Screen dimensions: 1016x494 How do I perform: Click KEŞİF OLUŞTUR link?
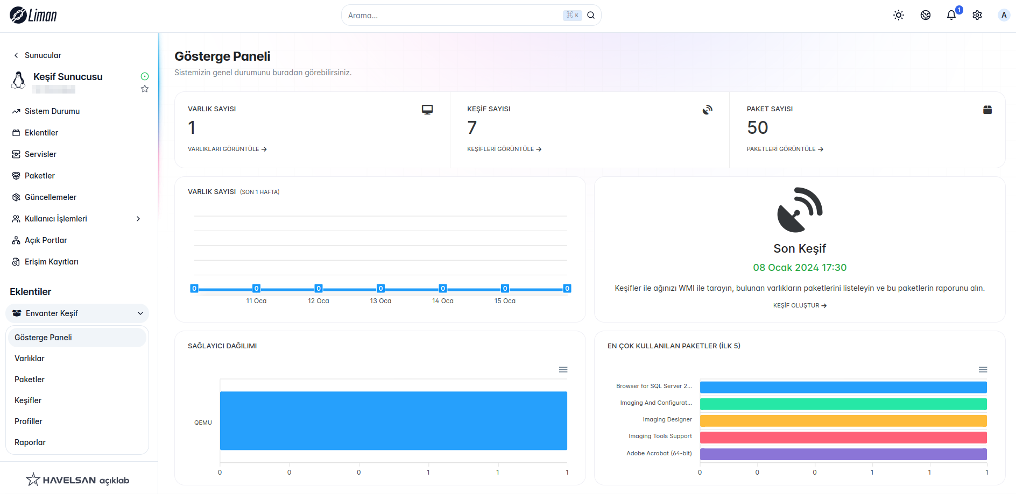[x=800, y=305]
